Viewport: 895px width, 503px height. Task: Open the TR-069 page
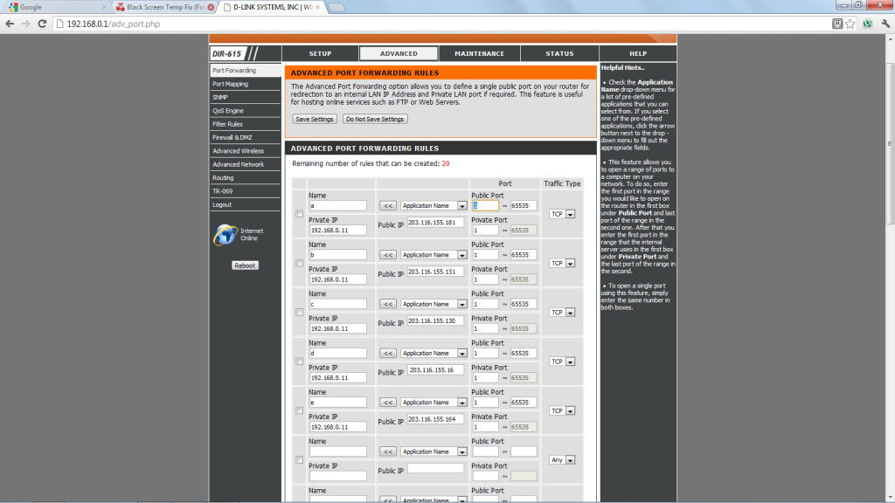(x=245, y=191)
